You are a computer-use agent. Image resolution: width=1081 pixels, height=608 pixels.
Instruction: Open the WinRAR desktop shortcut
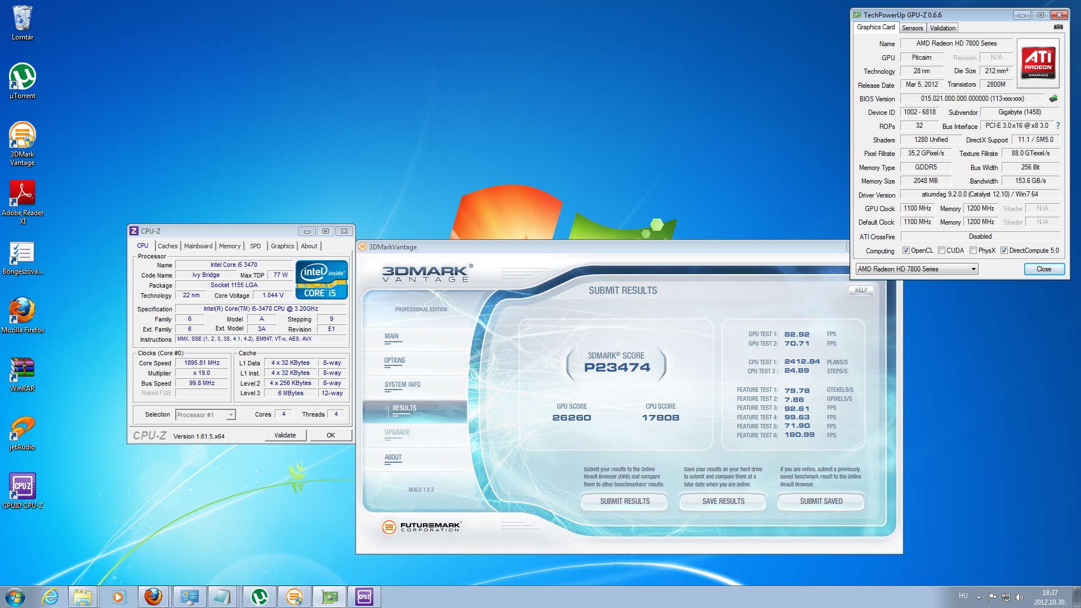23,374
